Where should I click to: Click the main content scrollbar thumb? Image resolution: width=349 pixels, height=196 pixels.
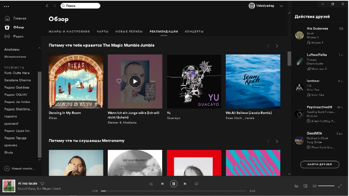[289, 59]
